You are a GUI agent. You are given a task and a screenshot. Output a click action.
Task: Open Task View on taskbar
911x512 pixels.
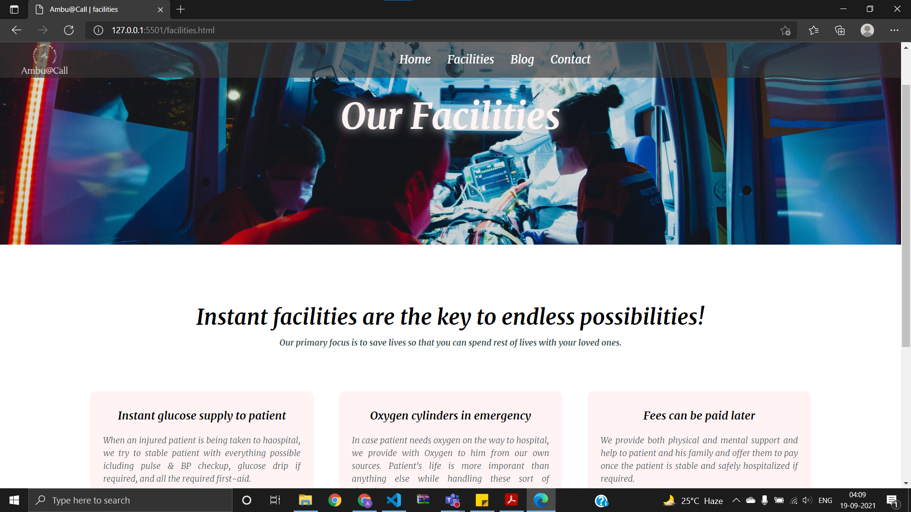275,500
